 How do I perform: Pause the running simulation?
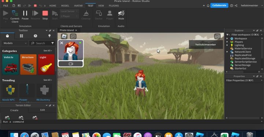point(25,15)
